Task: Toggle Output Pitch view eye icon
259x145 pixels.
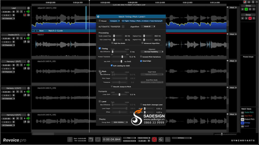Action: tap(242, 119)
